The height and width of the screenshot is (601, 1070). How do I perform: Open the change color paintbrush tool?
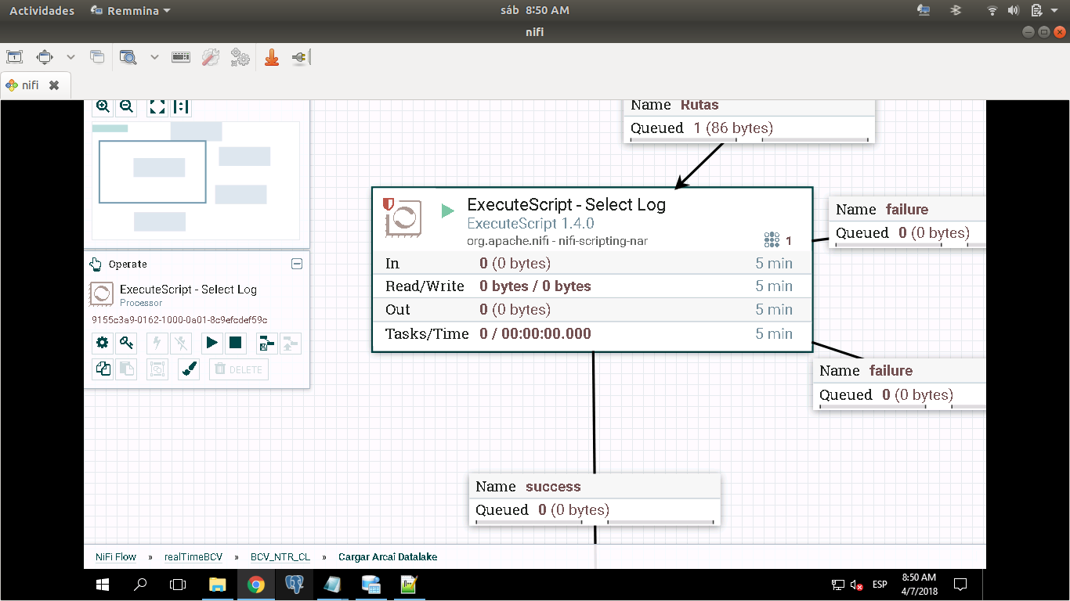(189, 369)
